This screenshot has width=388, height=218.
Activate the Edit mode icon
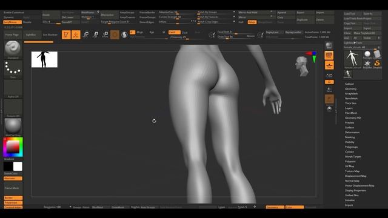[x=66, y=35]
